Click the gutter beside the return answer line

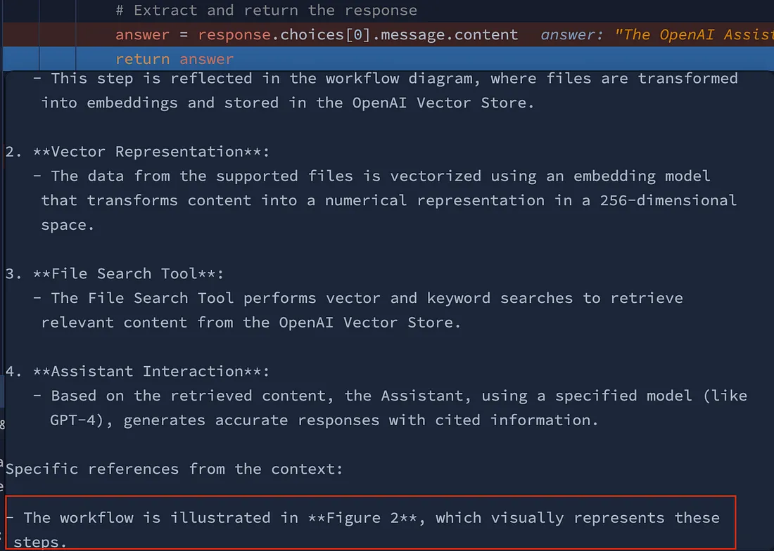(x=20, y=59)
